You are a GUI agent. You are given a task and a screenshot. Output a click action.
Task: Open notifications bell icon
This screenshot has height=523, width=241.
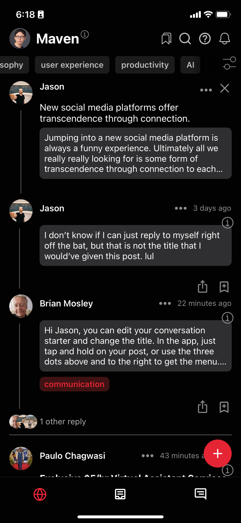pos(224,39)
